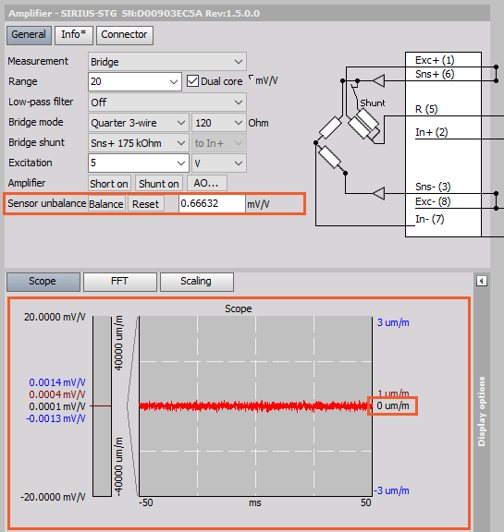
Task: Open the Low-pass filter dropdown
Action: pyautogui.click(x=167, y=103)
